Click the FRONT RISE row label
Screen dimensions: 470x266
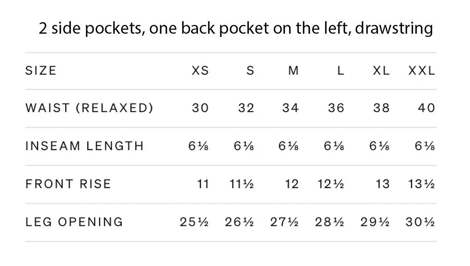click(x=68, y=184)
